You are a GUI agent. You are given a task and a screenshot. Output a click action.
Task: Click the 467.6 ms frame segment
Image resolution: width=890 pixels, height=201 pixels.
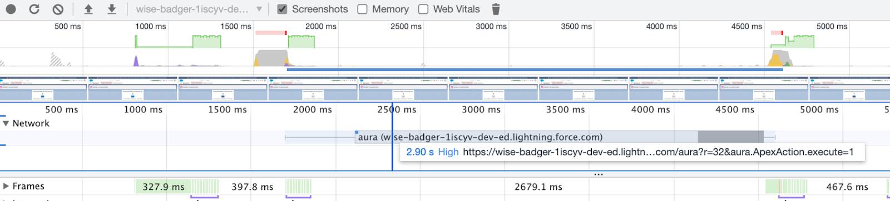click(847, 187)
